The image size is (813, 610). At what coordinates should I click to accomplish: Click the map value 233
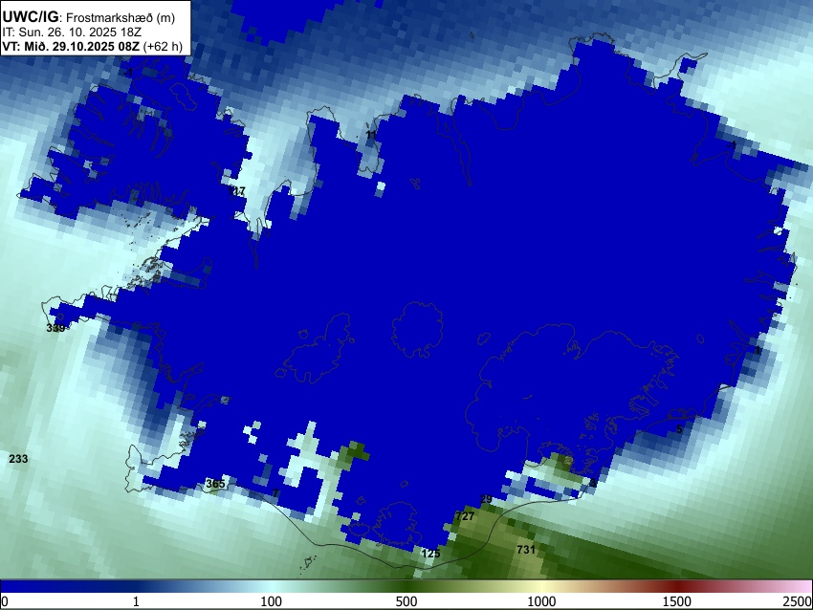[x=19, y=459]
